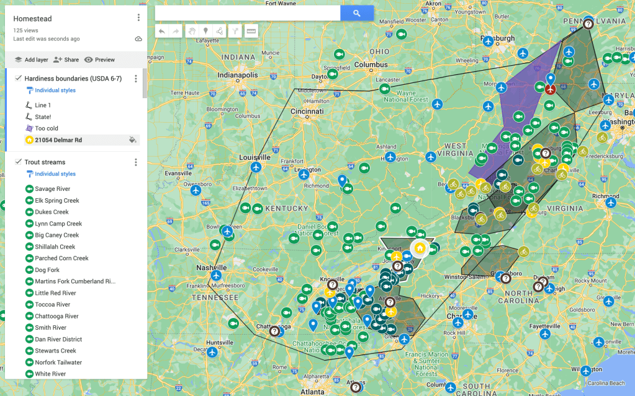Click the Share button
The height and width of the screenshot is (396, 635).
pyautogui.click(x=66, y=60)
